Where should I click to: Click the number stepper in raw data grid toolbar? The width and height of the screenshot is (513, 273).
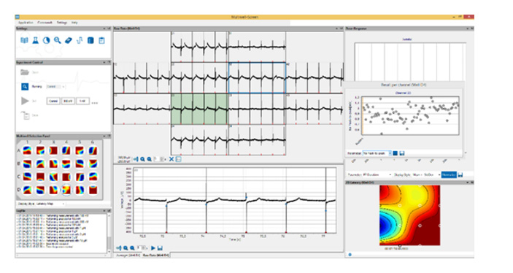[160, 159]
